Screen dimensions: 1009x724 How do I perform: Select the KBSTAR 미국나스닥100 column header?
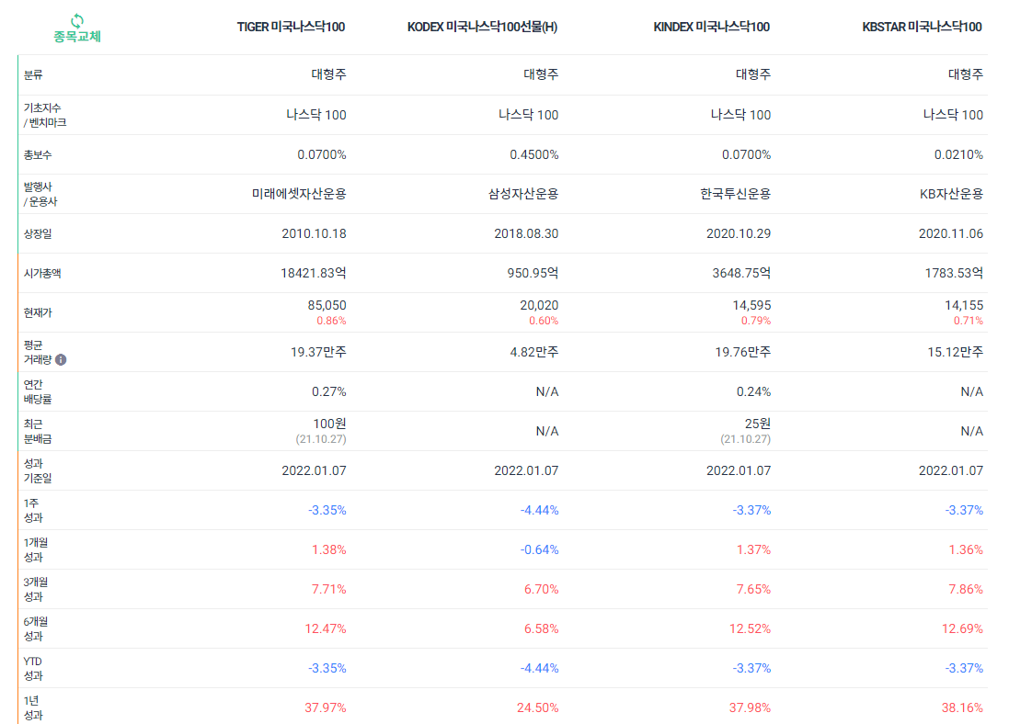pos(922,27)
